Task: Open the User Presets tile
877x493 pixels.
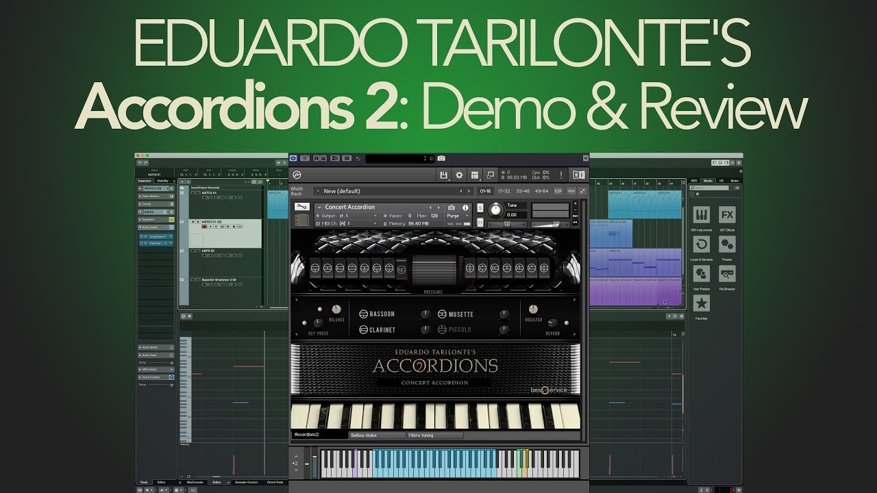Action: (x=701, y=275)
